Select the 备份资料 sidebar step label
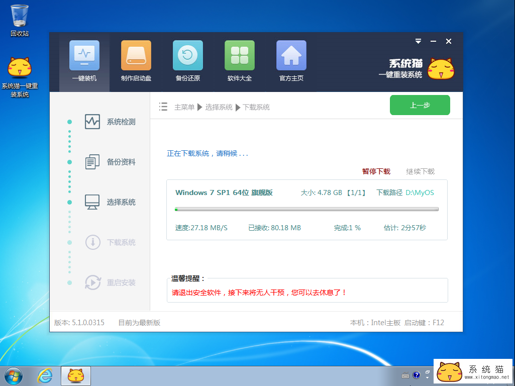 click(x=121, y=162)
